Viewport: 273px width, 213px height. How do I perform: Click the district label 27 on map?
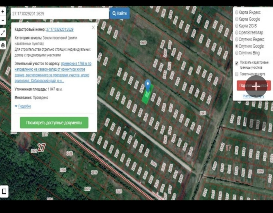pos(42,148)
